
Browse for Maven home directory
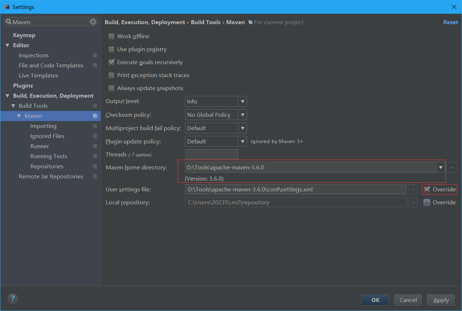tap(452, 168)
